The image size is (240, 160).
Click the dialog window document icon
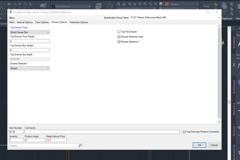coord(11,12)
